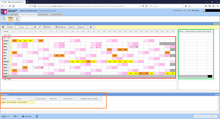The height and width of the screenshot is (119, 220).
Task: Click the Höhe input field
Action: pos(75,27)
